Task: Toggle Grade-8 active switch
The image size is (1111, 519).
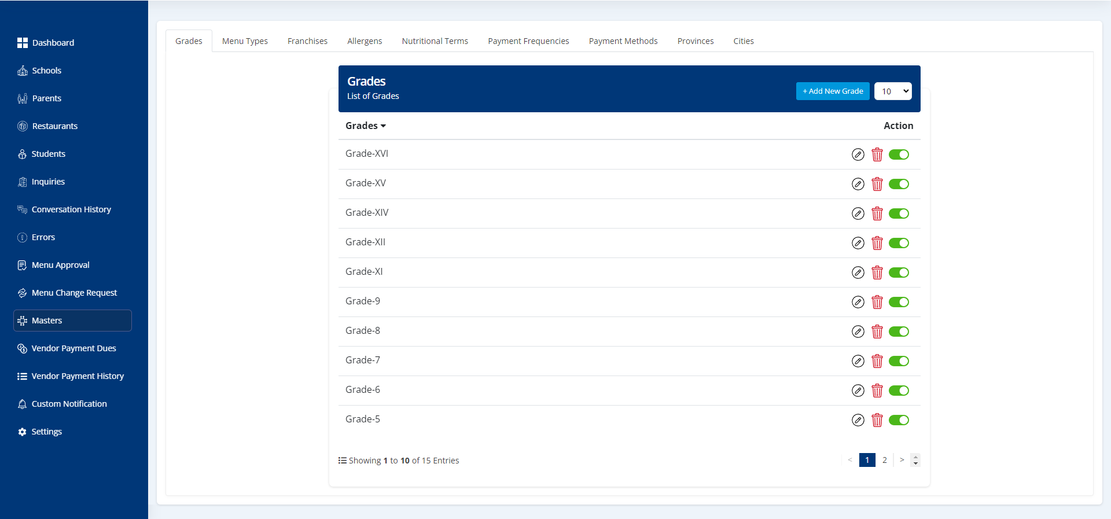Action: (x=899, y=332)
